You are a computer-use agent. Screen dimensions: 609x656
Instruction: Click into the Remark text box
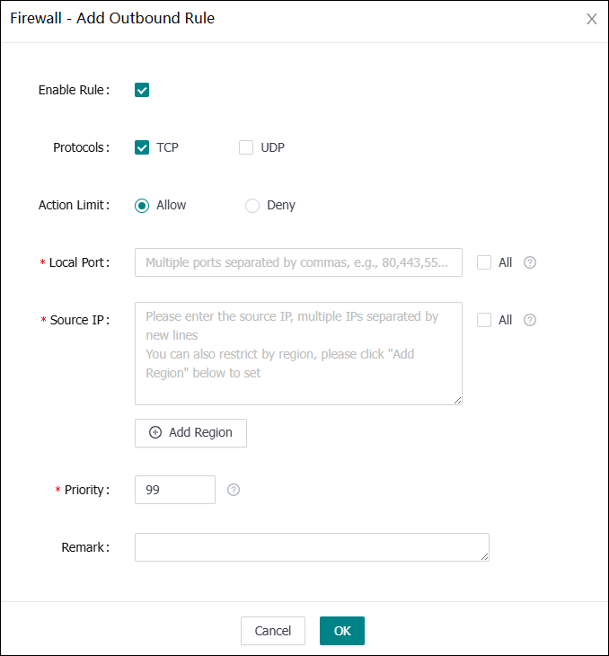pyautogui.click(x=312, y=547)
